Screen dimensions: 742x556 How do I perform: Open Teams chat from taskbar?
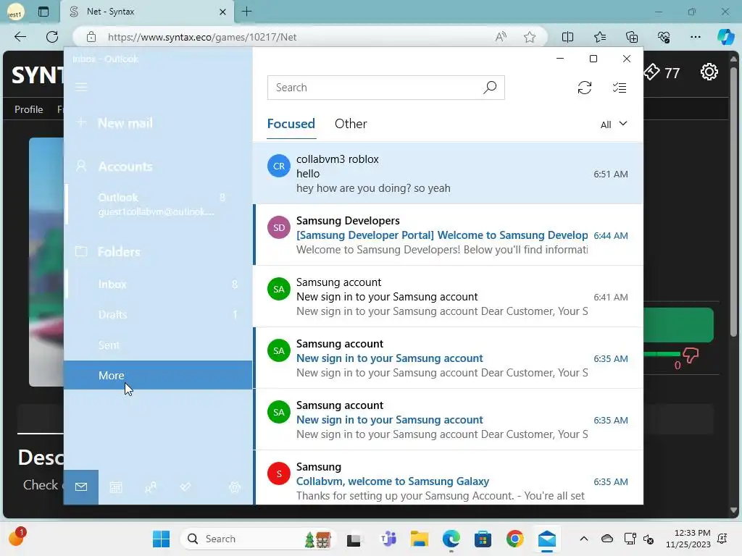pyautogui.click(x=388, y=539)
